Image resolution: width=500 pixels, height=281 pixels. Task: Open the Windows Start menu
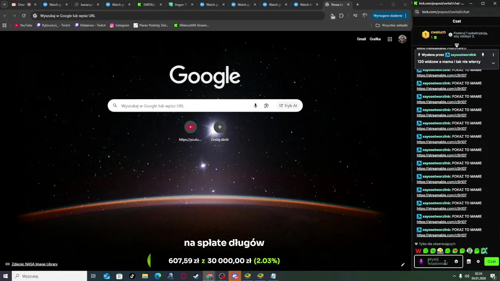[x=6, y=276]
